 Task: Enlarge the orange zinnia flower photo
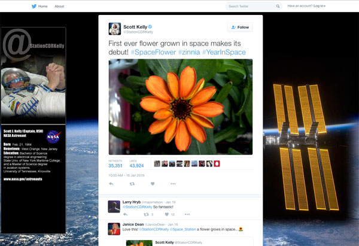pyautogui.click(x=181, y=107)
